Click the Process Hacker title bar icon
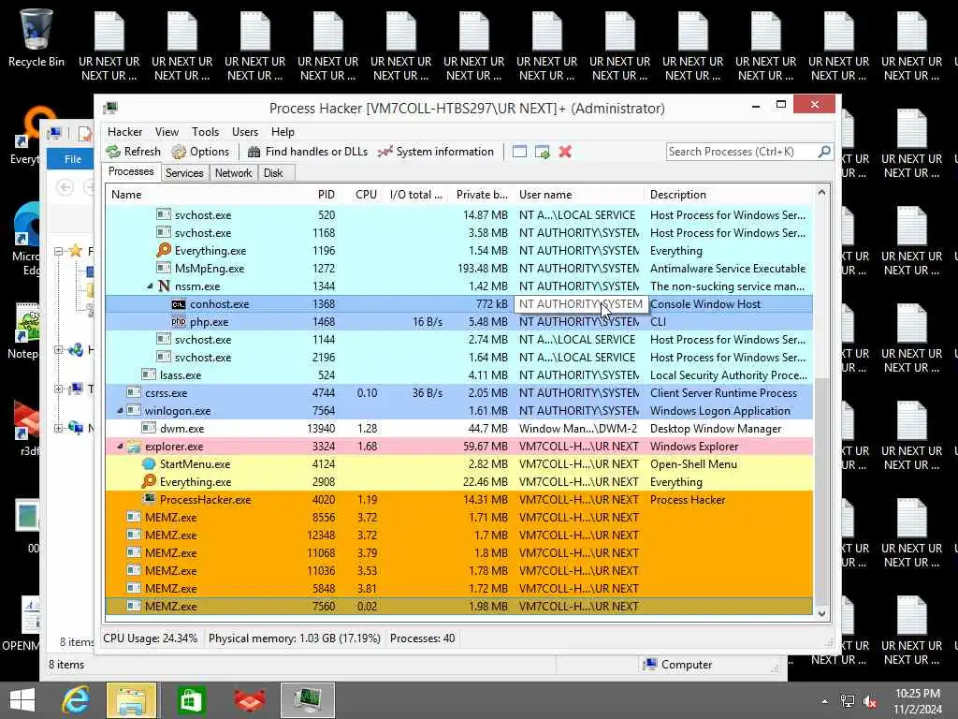958x719 pixels. click(110, 109)
